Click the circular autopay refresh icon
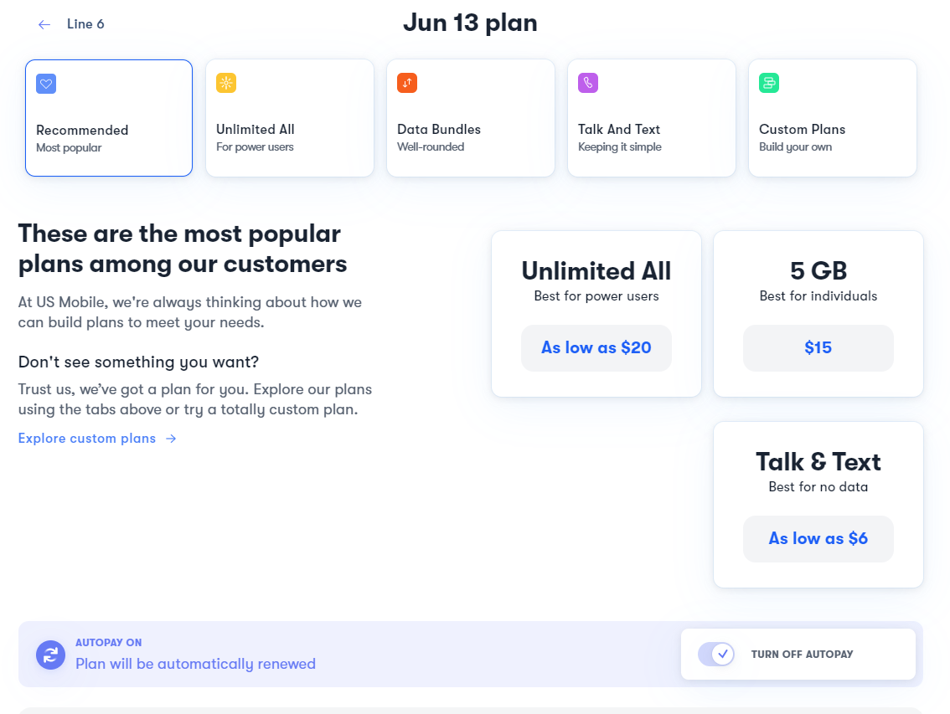The height and width of the screenshot is (714, 950). click(x=51, y=655)
